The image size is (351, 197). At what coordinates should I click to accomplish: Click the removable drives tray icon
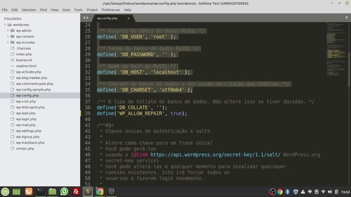point(316,192)
